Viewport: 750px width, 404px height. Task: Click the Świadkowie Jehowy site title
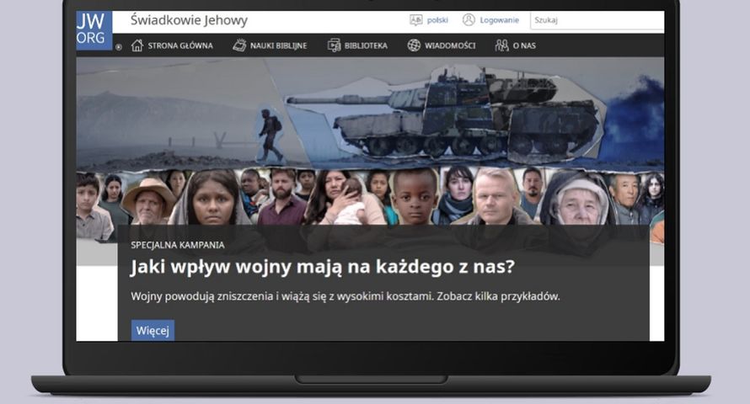(189, 20)
